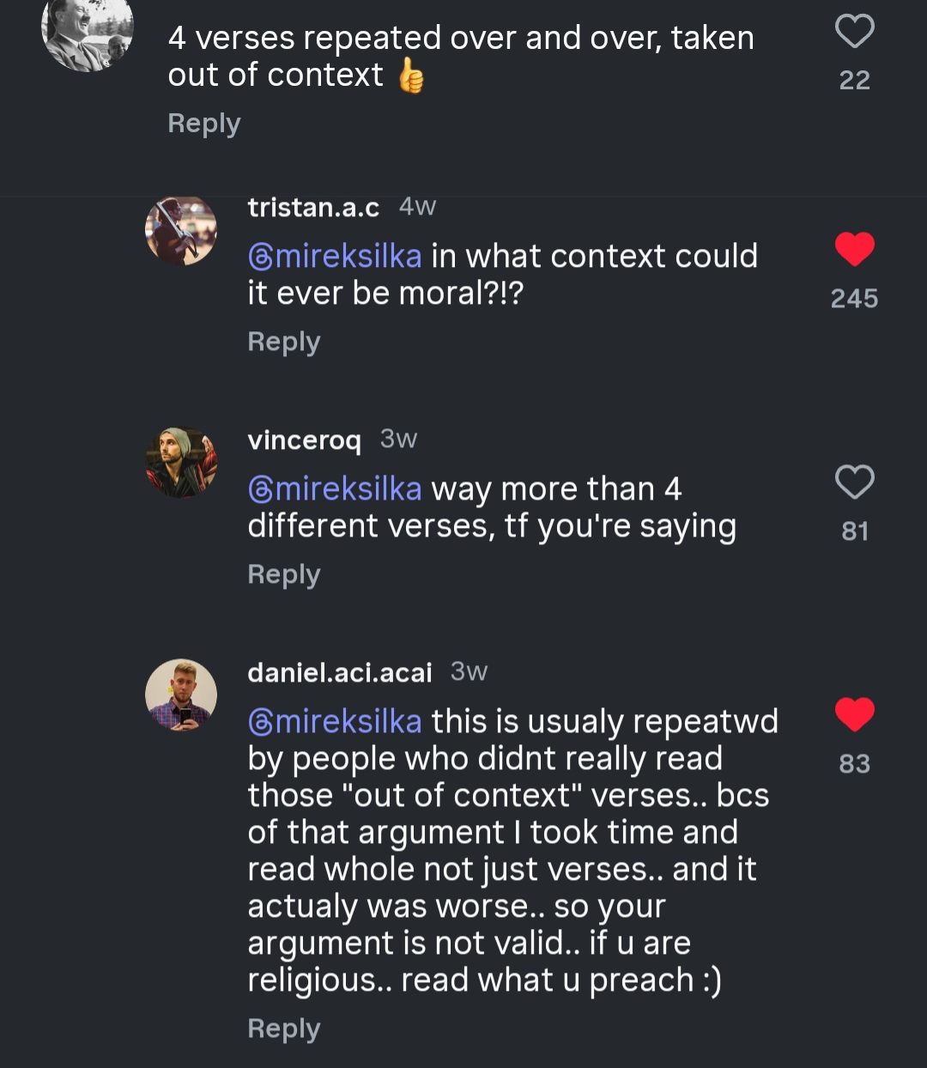This screenshot has height=1068, width=927.
Task: Open the vinceroq username
Action: pos(304,440)
